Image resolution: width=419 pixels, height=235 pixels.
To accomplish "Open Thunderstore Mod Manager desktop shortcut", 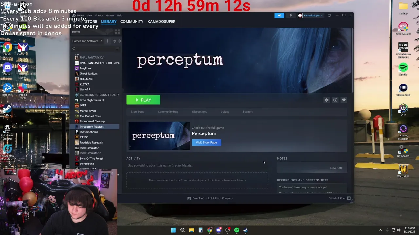I will coord(8,153).
